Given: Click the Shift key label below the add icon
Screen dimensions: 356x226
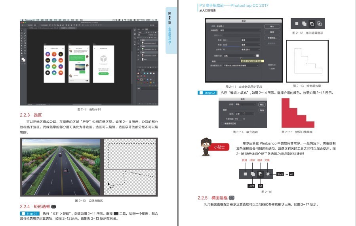Looking at the screenshot, I should (x=251, y=186).
